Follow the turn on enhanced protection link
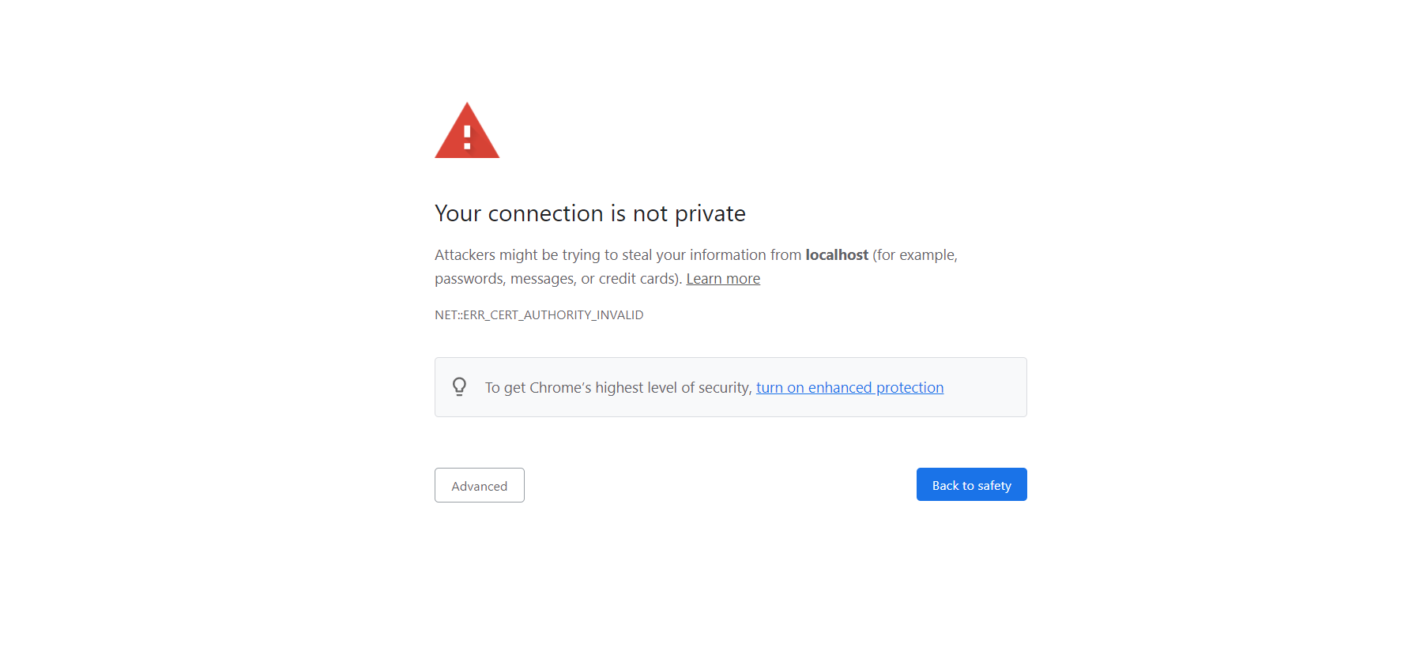 [x=849, y=388]
